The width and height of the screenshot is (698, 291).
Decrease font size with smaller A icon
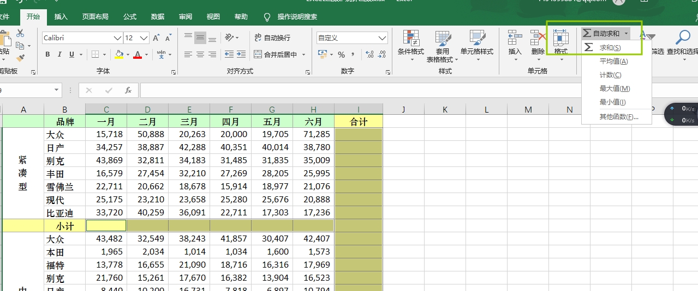pos(169,38)
